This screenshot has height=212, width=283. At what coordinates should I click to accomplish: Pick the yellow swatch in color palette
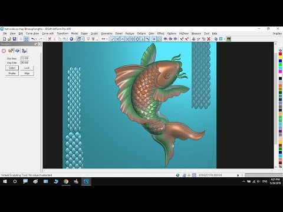click(x=280, y=57)
